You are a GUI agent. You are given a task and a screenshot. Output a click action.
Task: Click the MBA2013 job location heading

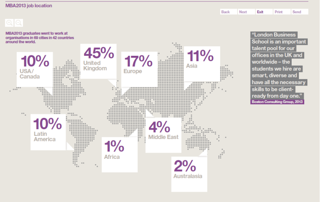pos(26,6)
